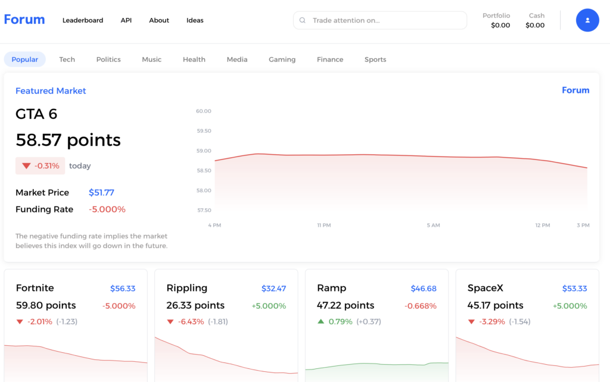Image resolution: width=610 pixels, height=382 pixels.
Task: Click Rippling's red down arrow icon
Action: click(170, 322)
